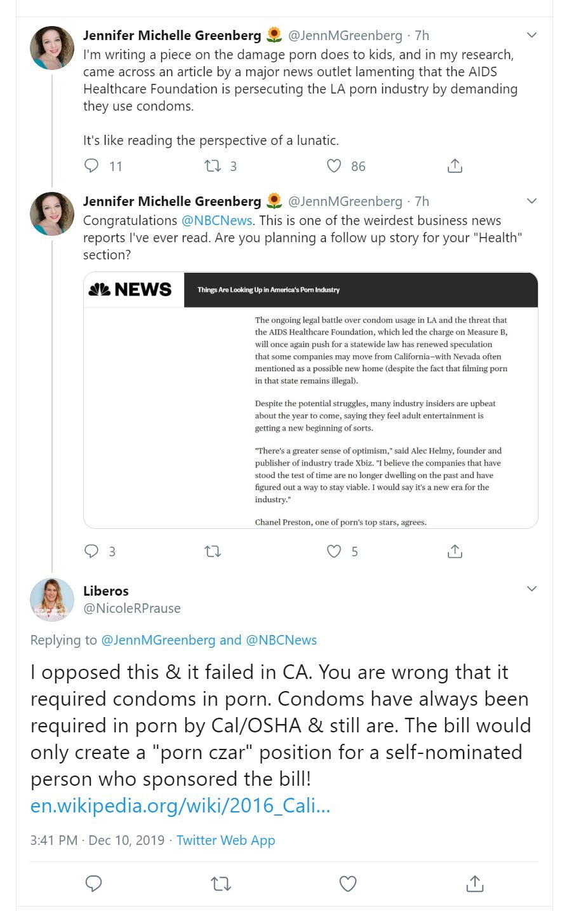The height and width of the screenshot is (911, 569).
Task: Reply to the Liberos tweet
Action: 94,883
